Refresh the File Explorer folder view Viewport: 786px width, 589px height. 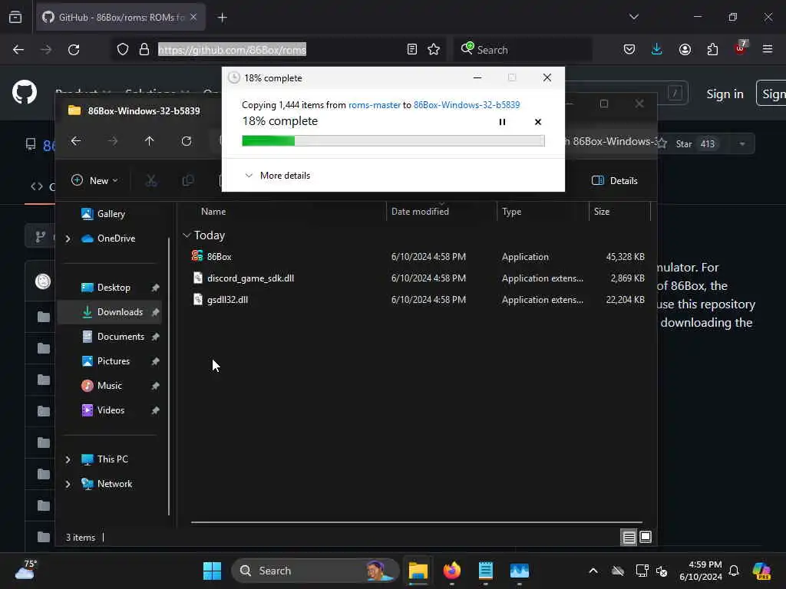(x=187, y=141)
